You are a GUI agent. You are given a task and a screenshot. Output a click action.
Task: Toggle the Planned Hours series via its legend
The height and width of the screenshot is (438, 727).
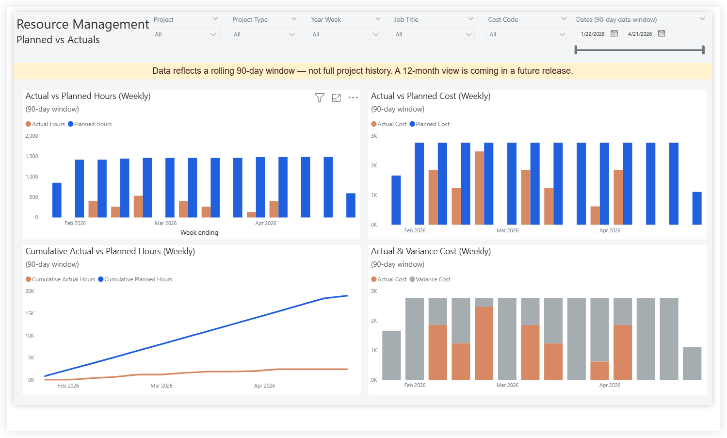tap(69, 124)
